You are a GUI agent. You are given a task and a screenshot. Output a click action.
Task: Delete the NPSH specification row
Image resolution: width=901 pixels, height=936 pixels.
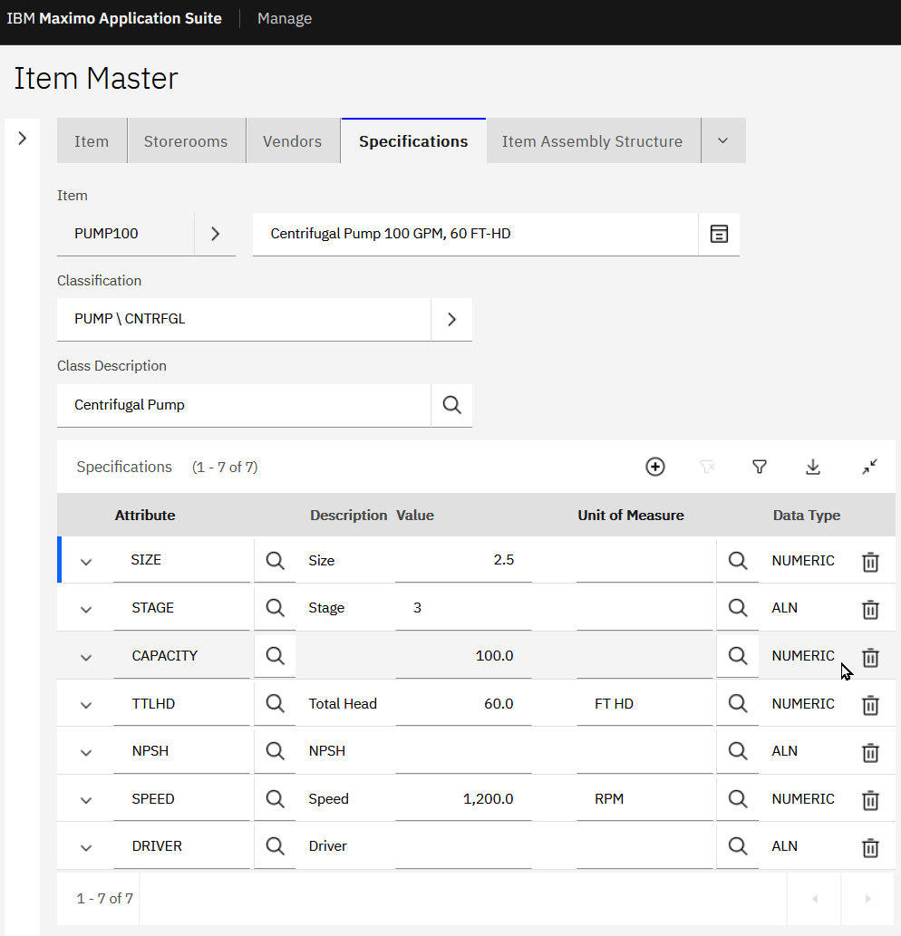[x=870, y=752]
